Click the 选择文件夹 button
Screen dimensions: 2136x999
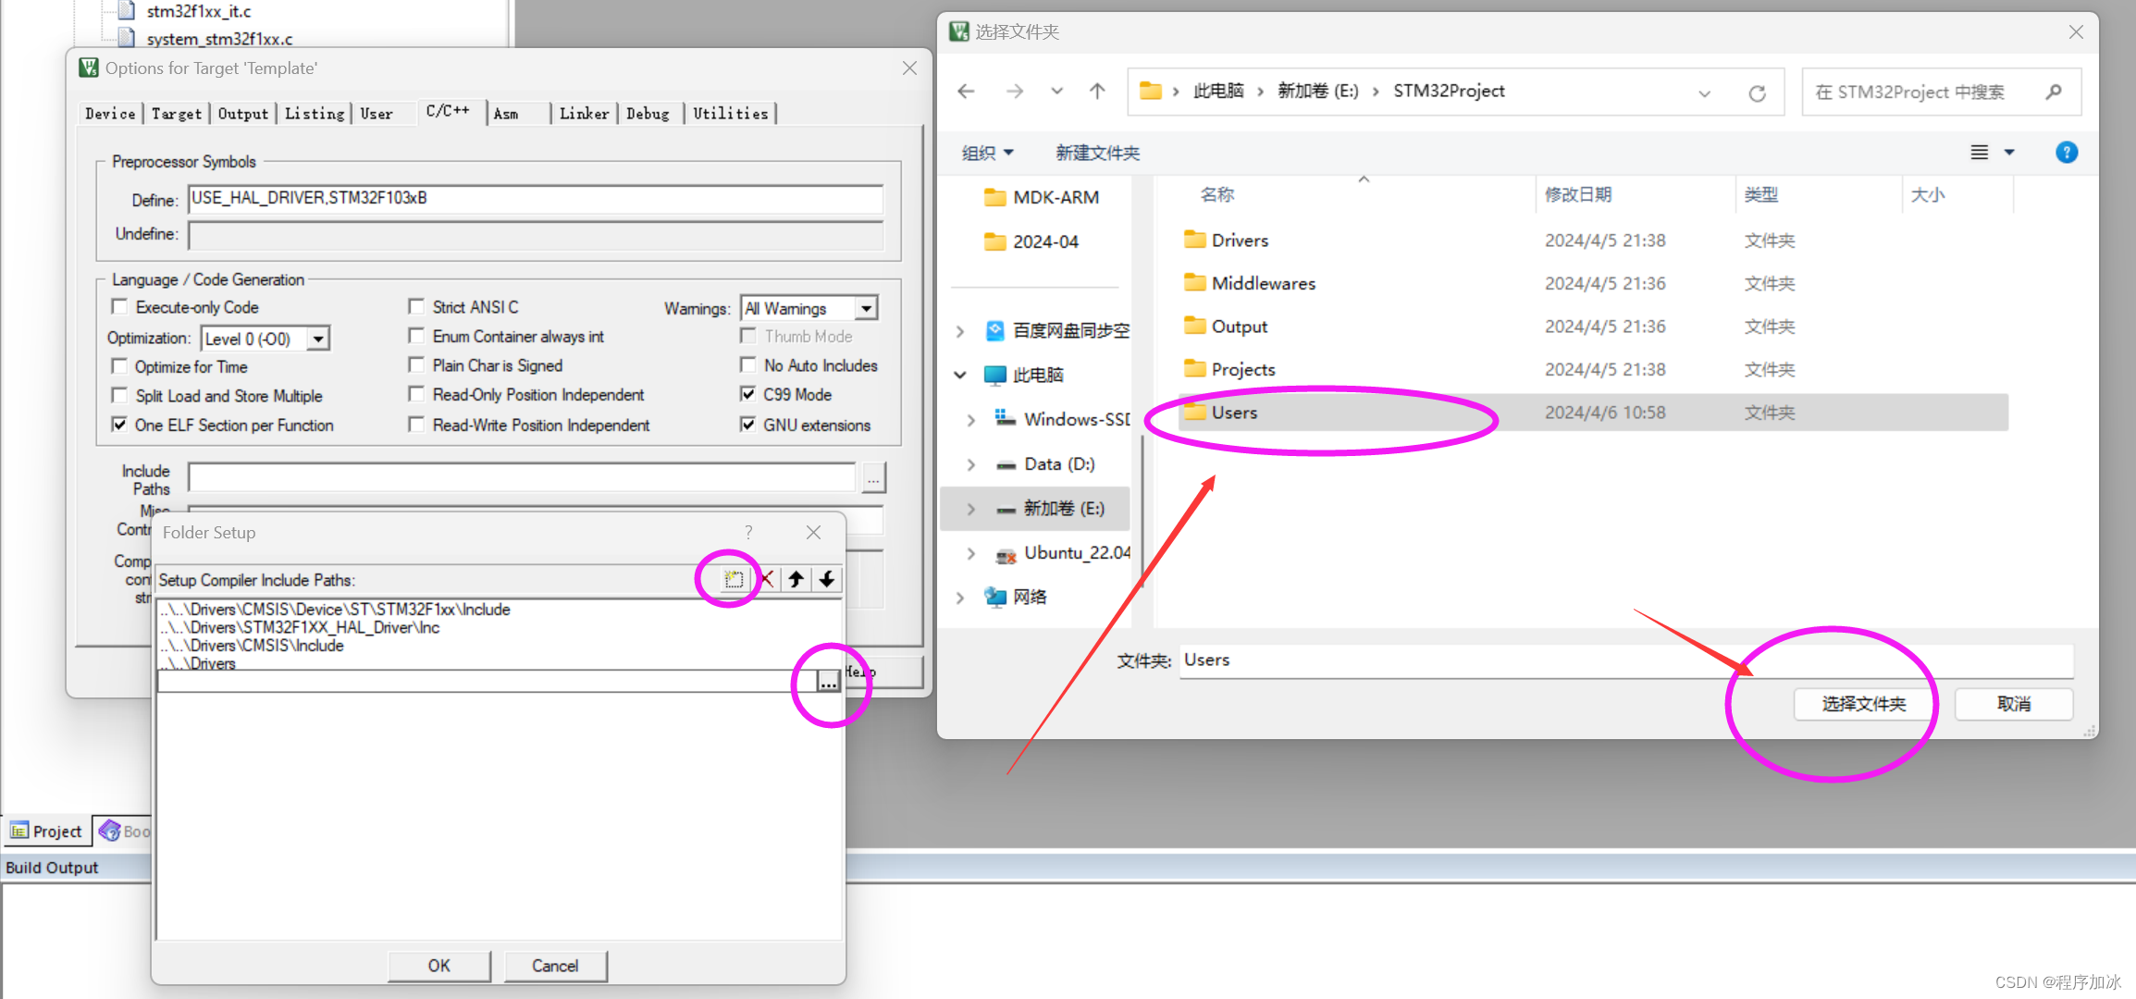coord(1863,704)
